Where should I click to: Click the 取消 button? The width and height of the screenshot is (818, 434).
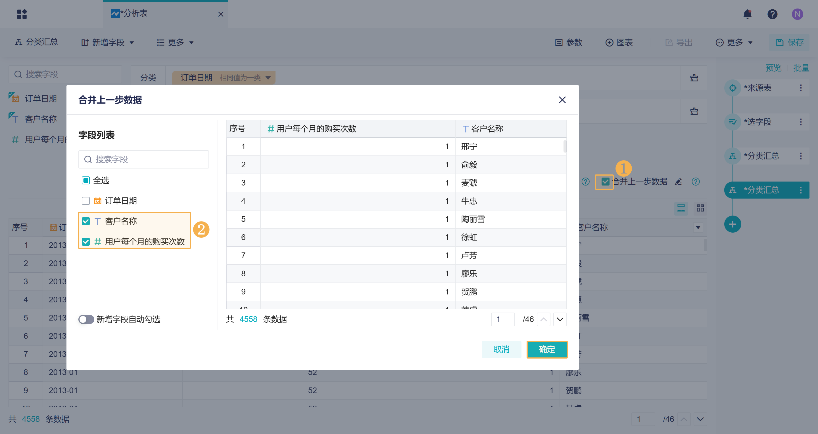tap(501, 349)
